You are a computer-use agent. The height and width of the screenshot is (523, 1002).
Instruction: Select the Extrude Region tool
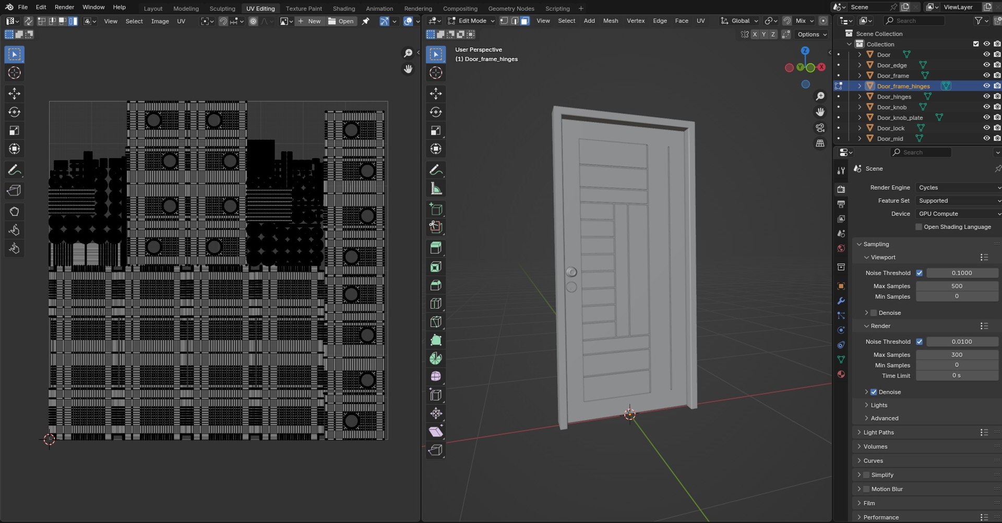pos(436,248)
